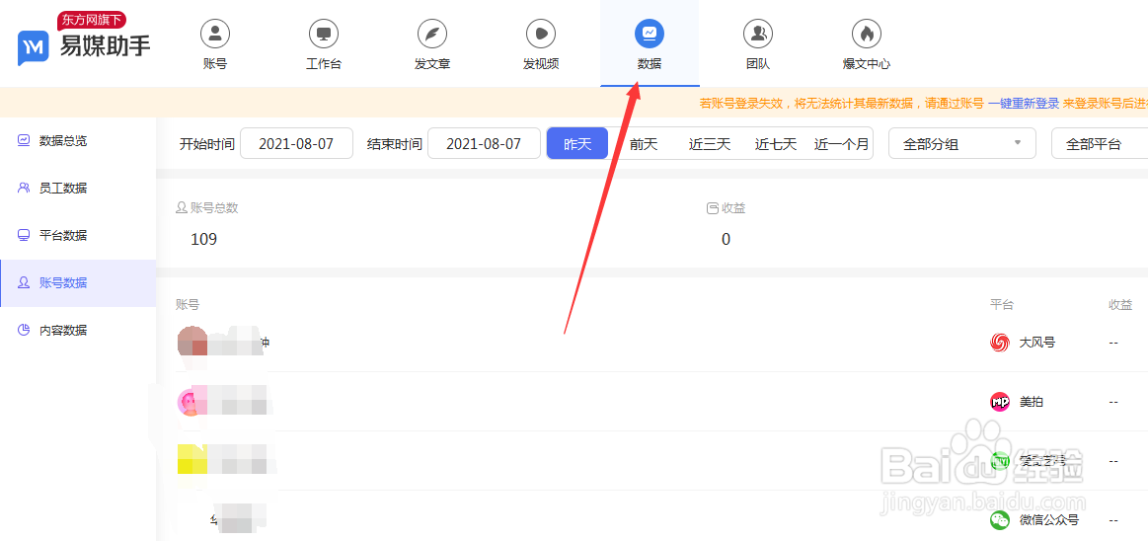This screenshot has height=541, width=1148.
Task: Open the 全部平台 dropdown
Action: tap(1100, 143)
